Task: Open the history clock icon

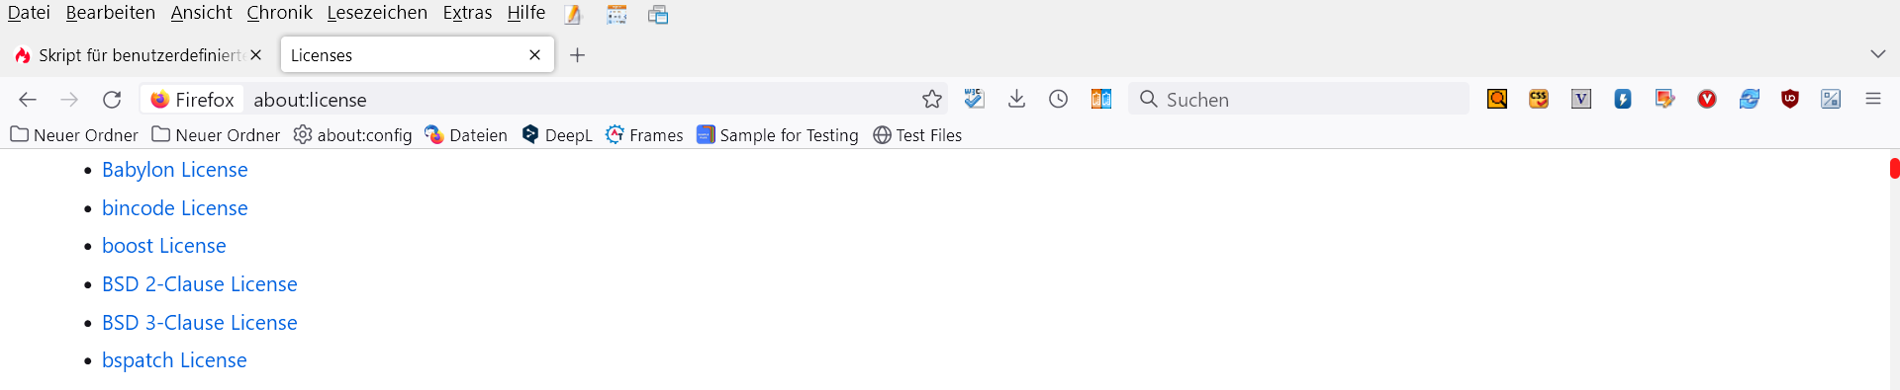Action: tap(1059, 100)
